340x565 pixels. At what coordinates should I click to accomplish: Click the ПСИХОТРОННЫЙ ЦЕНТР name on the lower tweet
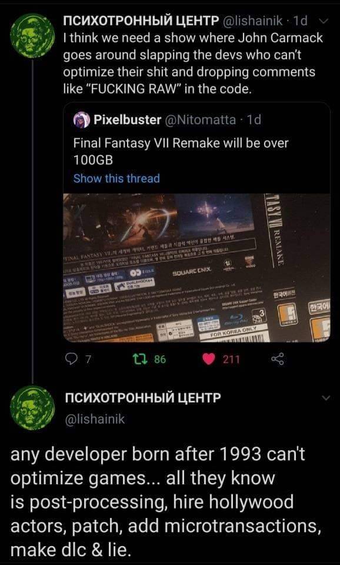141,397
